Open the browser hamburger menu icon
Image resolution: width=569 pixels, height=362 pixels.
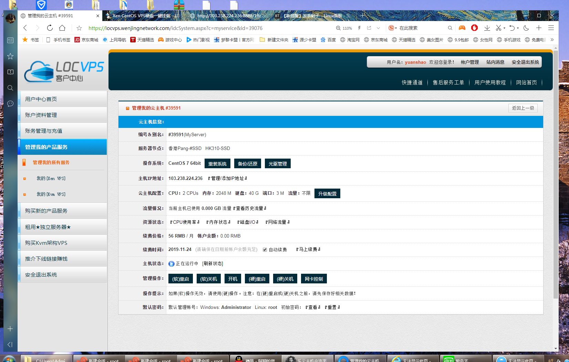click(551, 28)
